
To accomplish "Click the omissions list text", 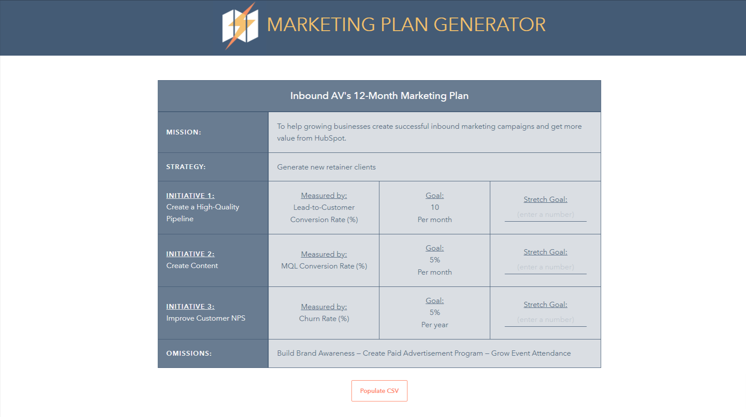I will point(424,353).
